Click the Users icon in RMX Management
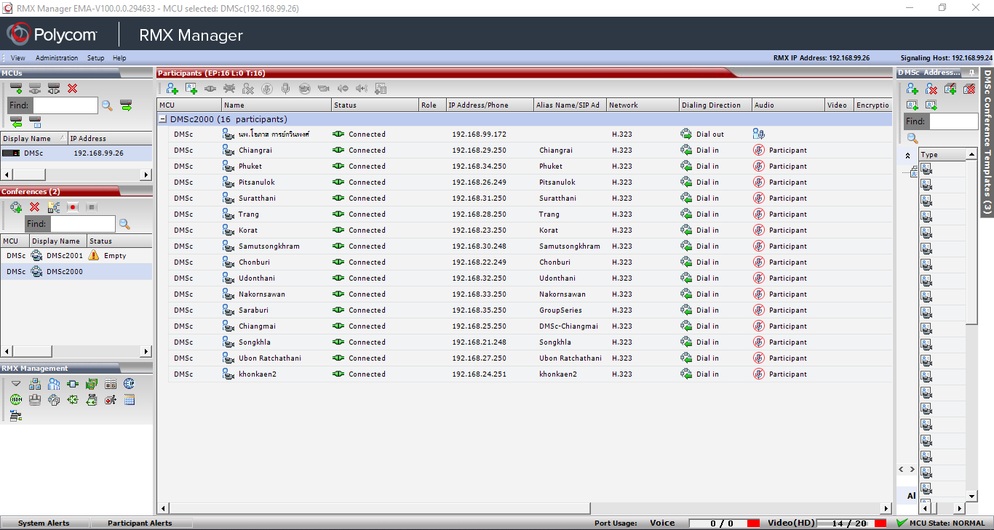Viewport: 994px width, 530px height. 54,384
